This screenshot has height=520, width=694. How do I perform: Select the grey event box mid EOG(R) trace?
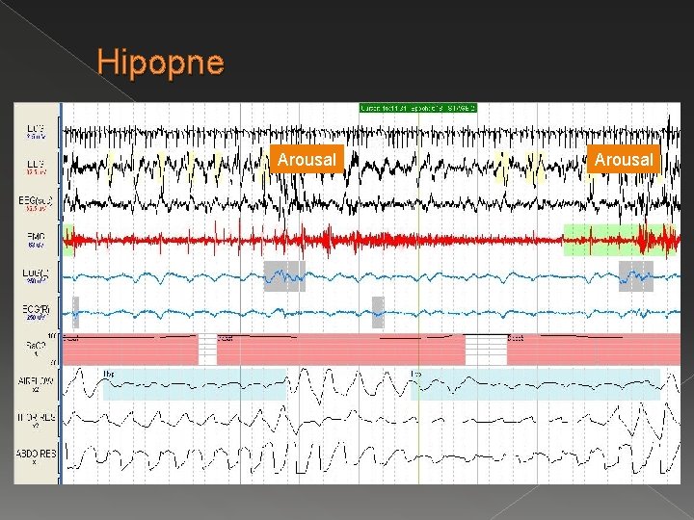tap(378, 312)
